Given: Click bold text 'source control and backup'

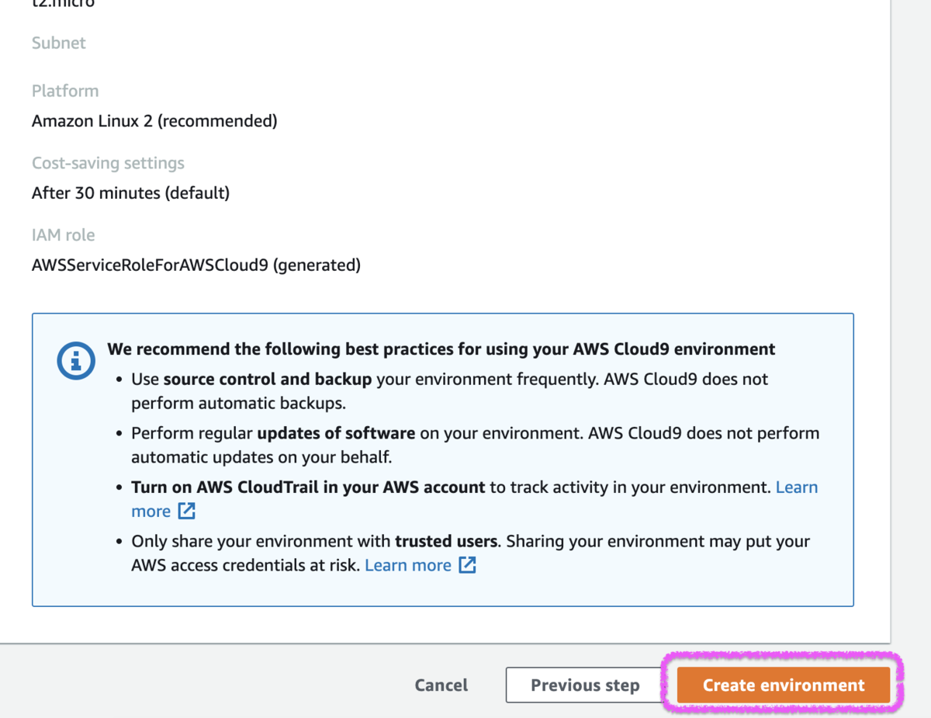Looking at the screenshot, I should (x=268, y=380).
